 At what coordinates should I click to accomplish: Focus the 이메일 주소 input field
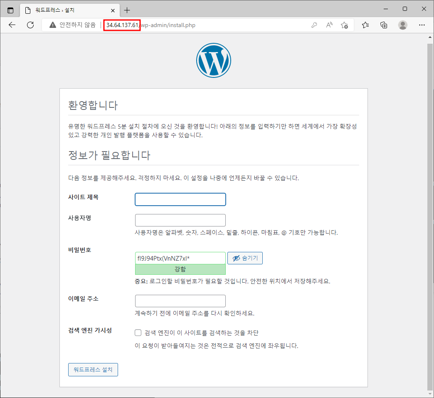[x=180, y=301]
